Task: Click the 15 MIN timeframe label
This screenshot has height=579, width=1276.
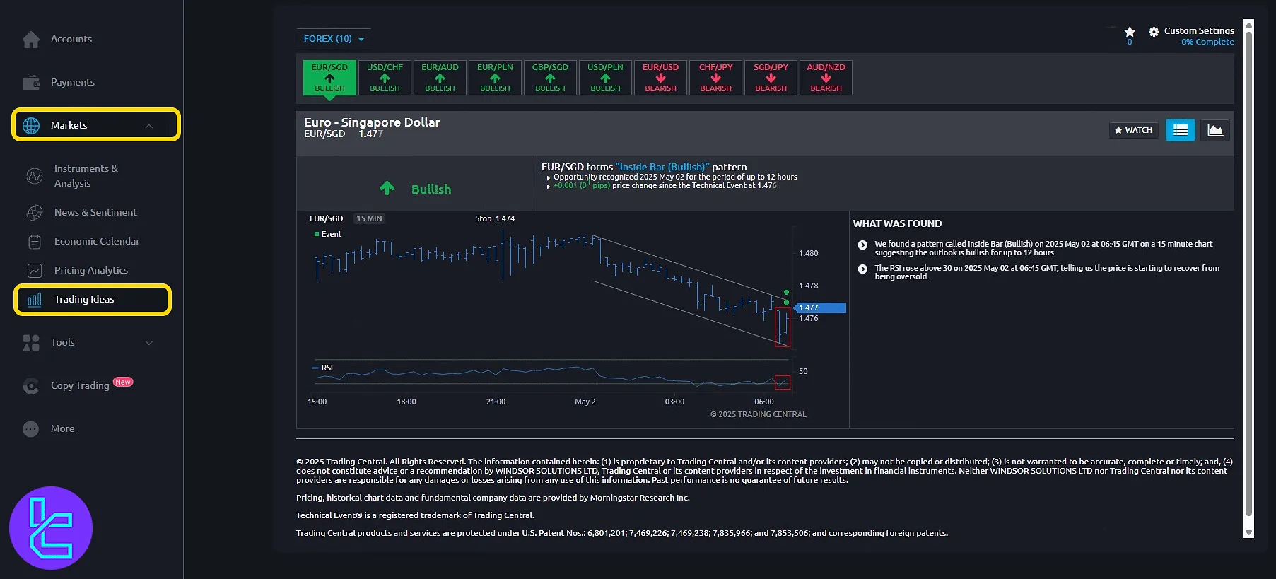Action: [369, 219]
